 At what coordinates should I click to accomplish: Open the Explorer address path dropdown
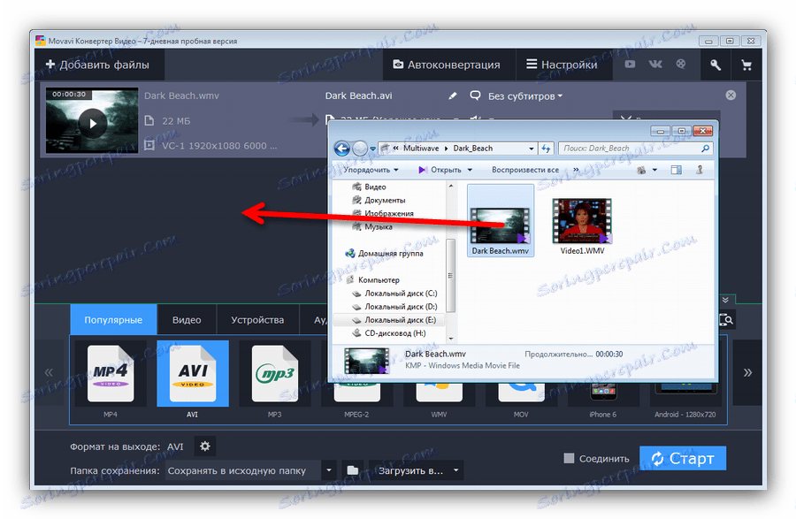pos(531,149)
